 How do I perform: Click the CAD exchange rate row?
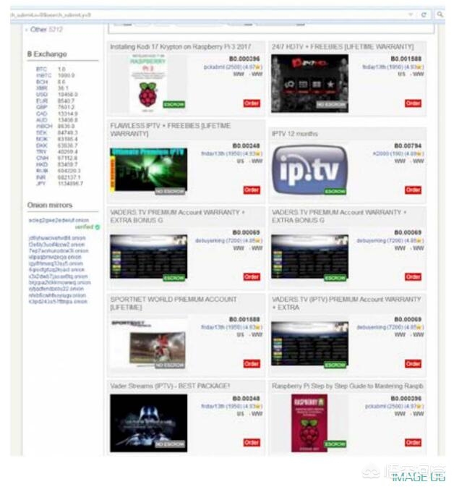pos(57,114)
